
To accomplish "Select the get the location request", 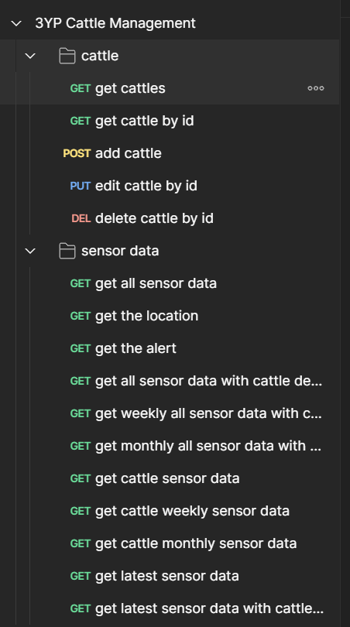I will [x=170, y=316].
